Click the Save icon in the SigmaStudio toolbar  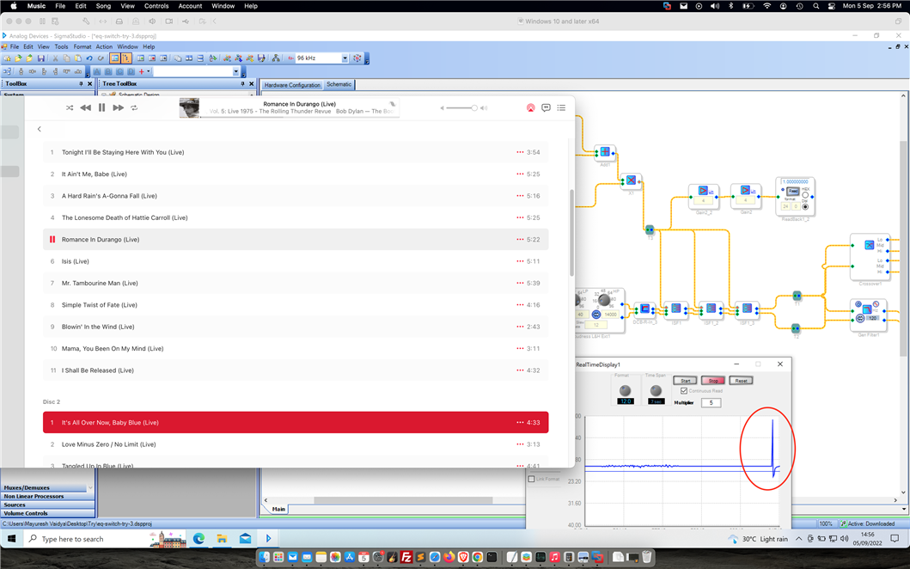point(41,58)
